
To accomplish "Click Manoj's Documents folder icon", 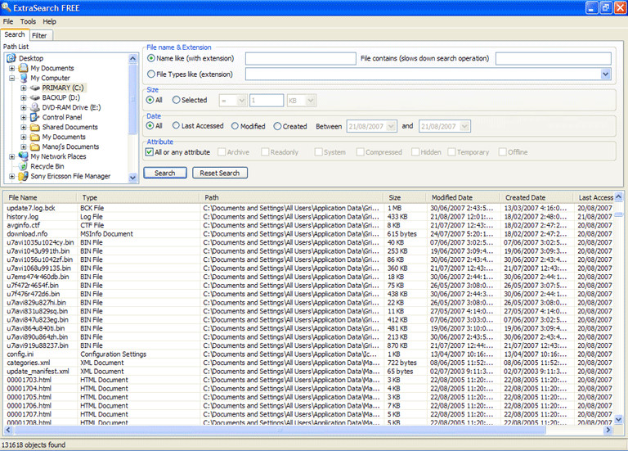I will [x=35, y=147].
